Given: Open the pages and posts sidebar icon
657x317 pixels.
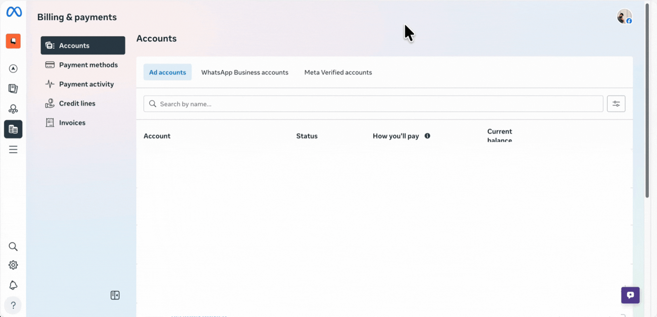Looking at the screenshot, I should tap(13, 89).
